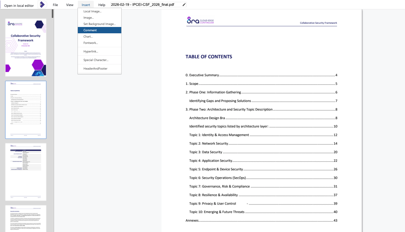Open Special Character picker
This screenshot has width=405, height=232.
[x=96, y=60]
